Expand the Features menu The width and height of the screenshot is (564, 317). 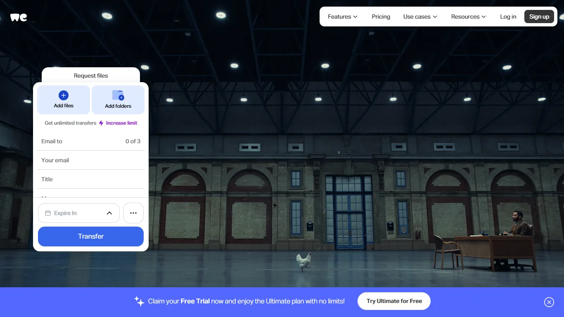pyautogui.click(x=343, y=17)
